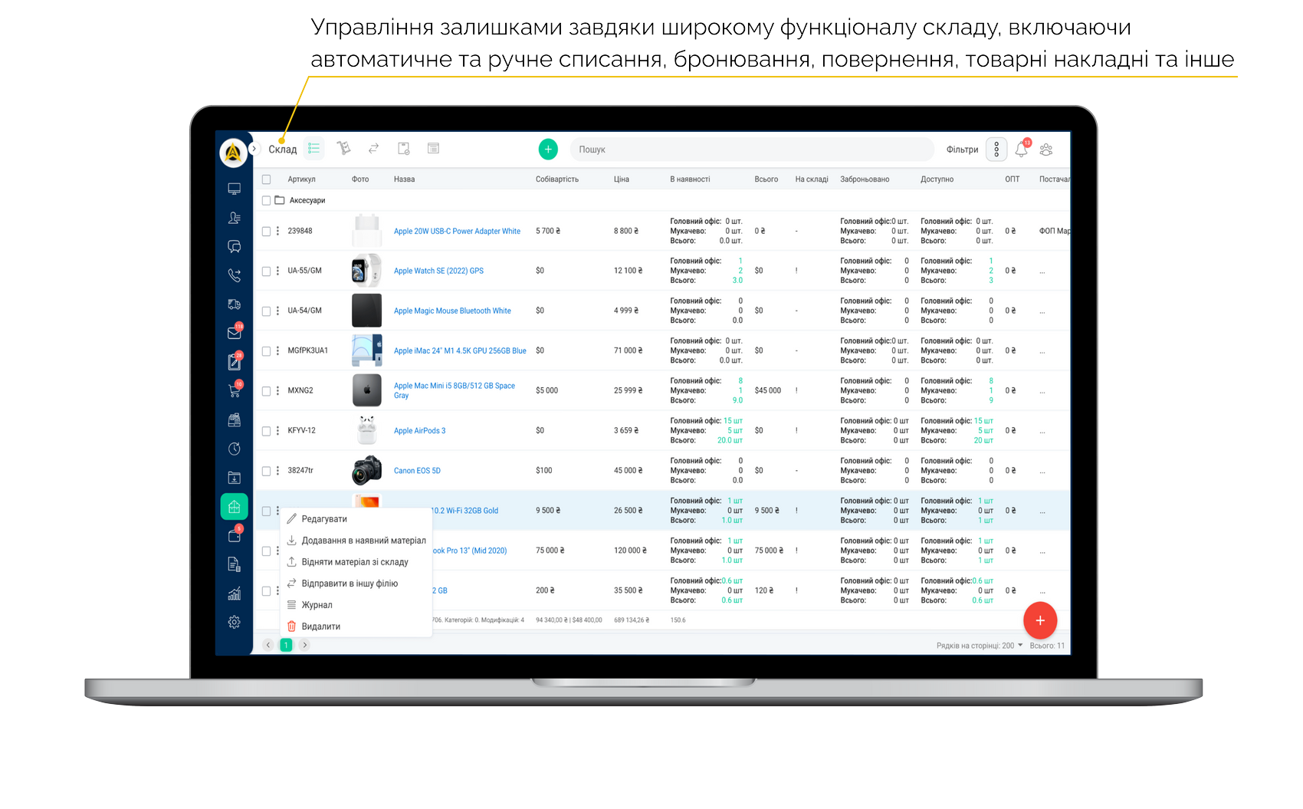Select Відправити в іншу філію menu option
1303x809 pixels.
349,583
